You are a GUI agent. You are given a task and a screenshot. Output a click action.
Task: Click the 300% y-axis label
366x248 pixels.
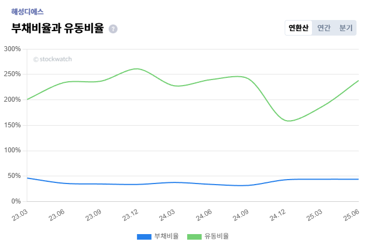coord(12,49)
